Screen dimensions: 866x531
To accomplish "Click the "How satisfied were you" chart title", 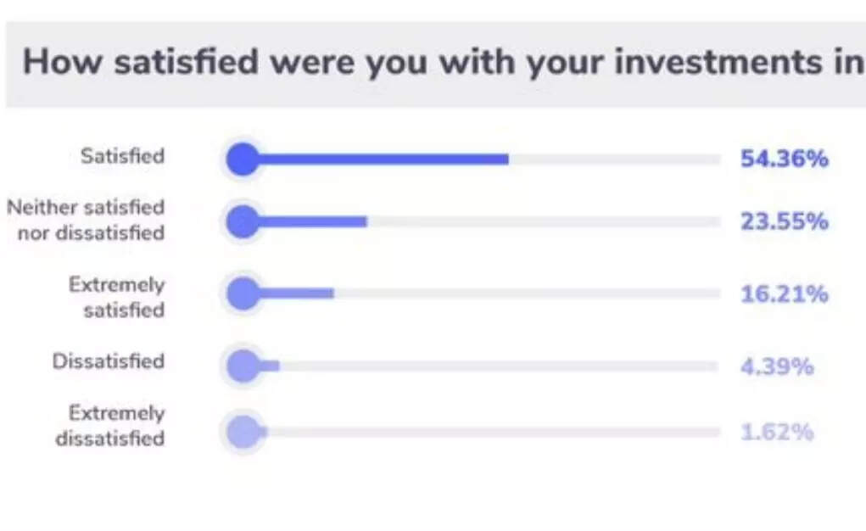I will [441, 64].
